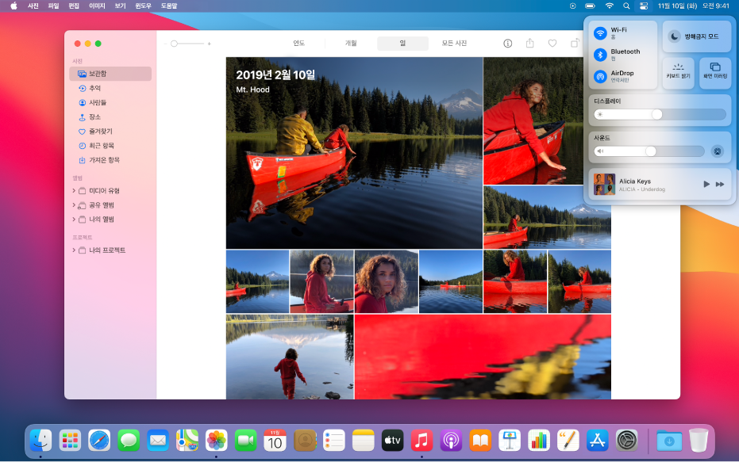Expand the 공유 앨범 group
739x462 pixels.
click(x=74, y=205)
